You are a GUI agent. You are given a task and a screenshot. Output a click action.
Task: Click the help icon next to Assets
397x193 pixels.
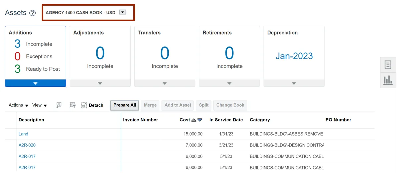32,13
